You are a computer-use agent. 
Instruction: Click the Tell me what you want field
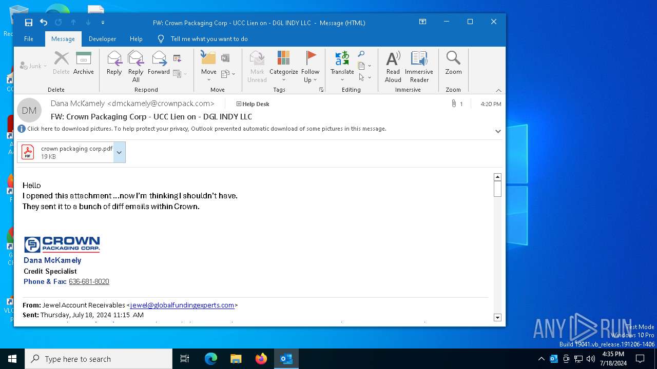(209, 39)
